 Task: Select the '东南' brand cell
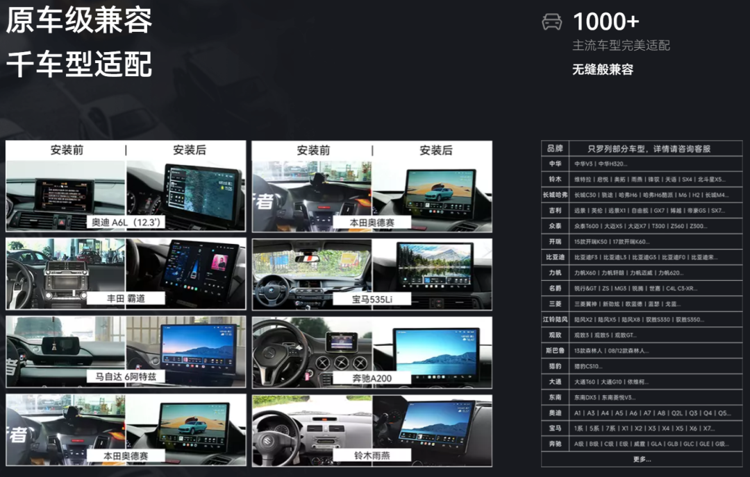click(555, 397)
